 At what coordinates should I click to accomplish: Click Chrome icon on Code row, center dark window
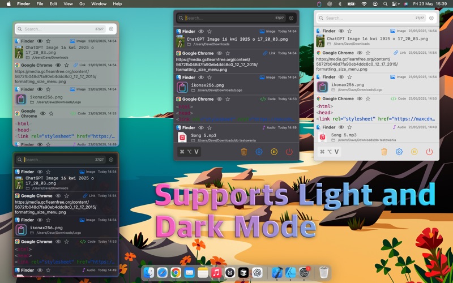[x=178, y=99]
